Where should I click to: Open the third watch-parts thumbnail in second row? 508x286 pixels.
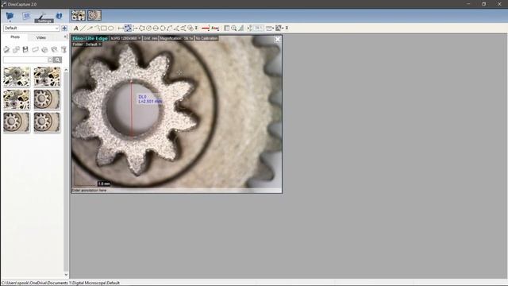click(x=17, y=99)
